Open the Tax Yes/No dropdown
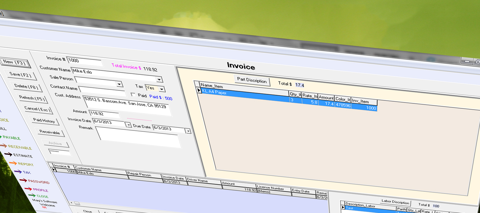480x213 pixels. 162,89
